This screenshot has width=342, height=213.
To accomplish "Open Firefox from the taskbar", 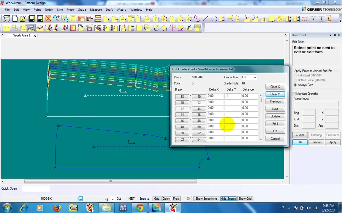I will point(56,208).
